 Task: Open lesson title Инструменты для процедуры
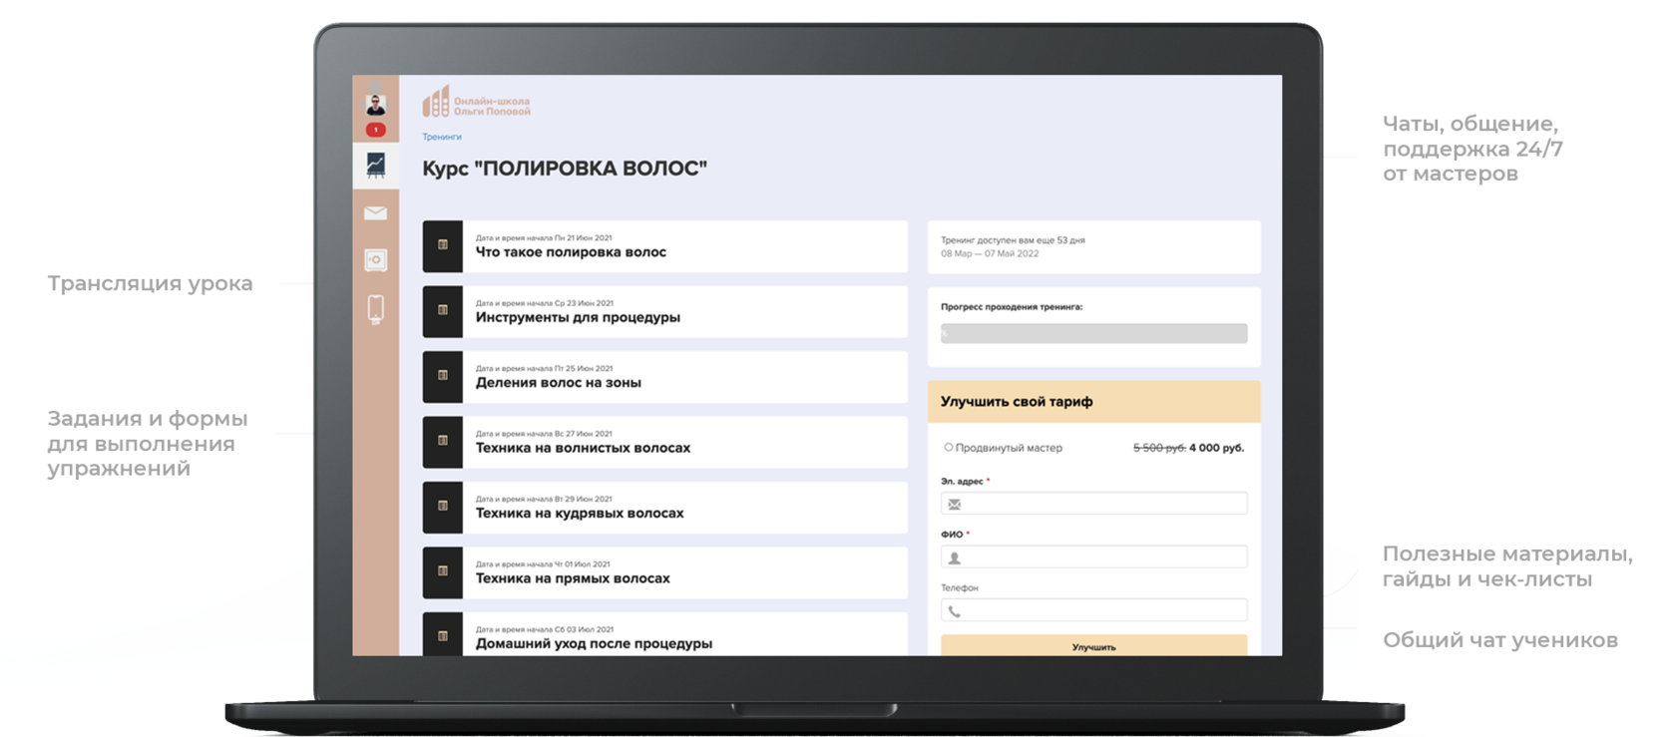click(x=578, y=317)
